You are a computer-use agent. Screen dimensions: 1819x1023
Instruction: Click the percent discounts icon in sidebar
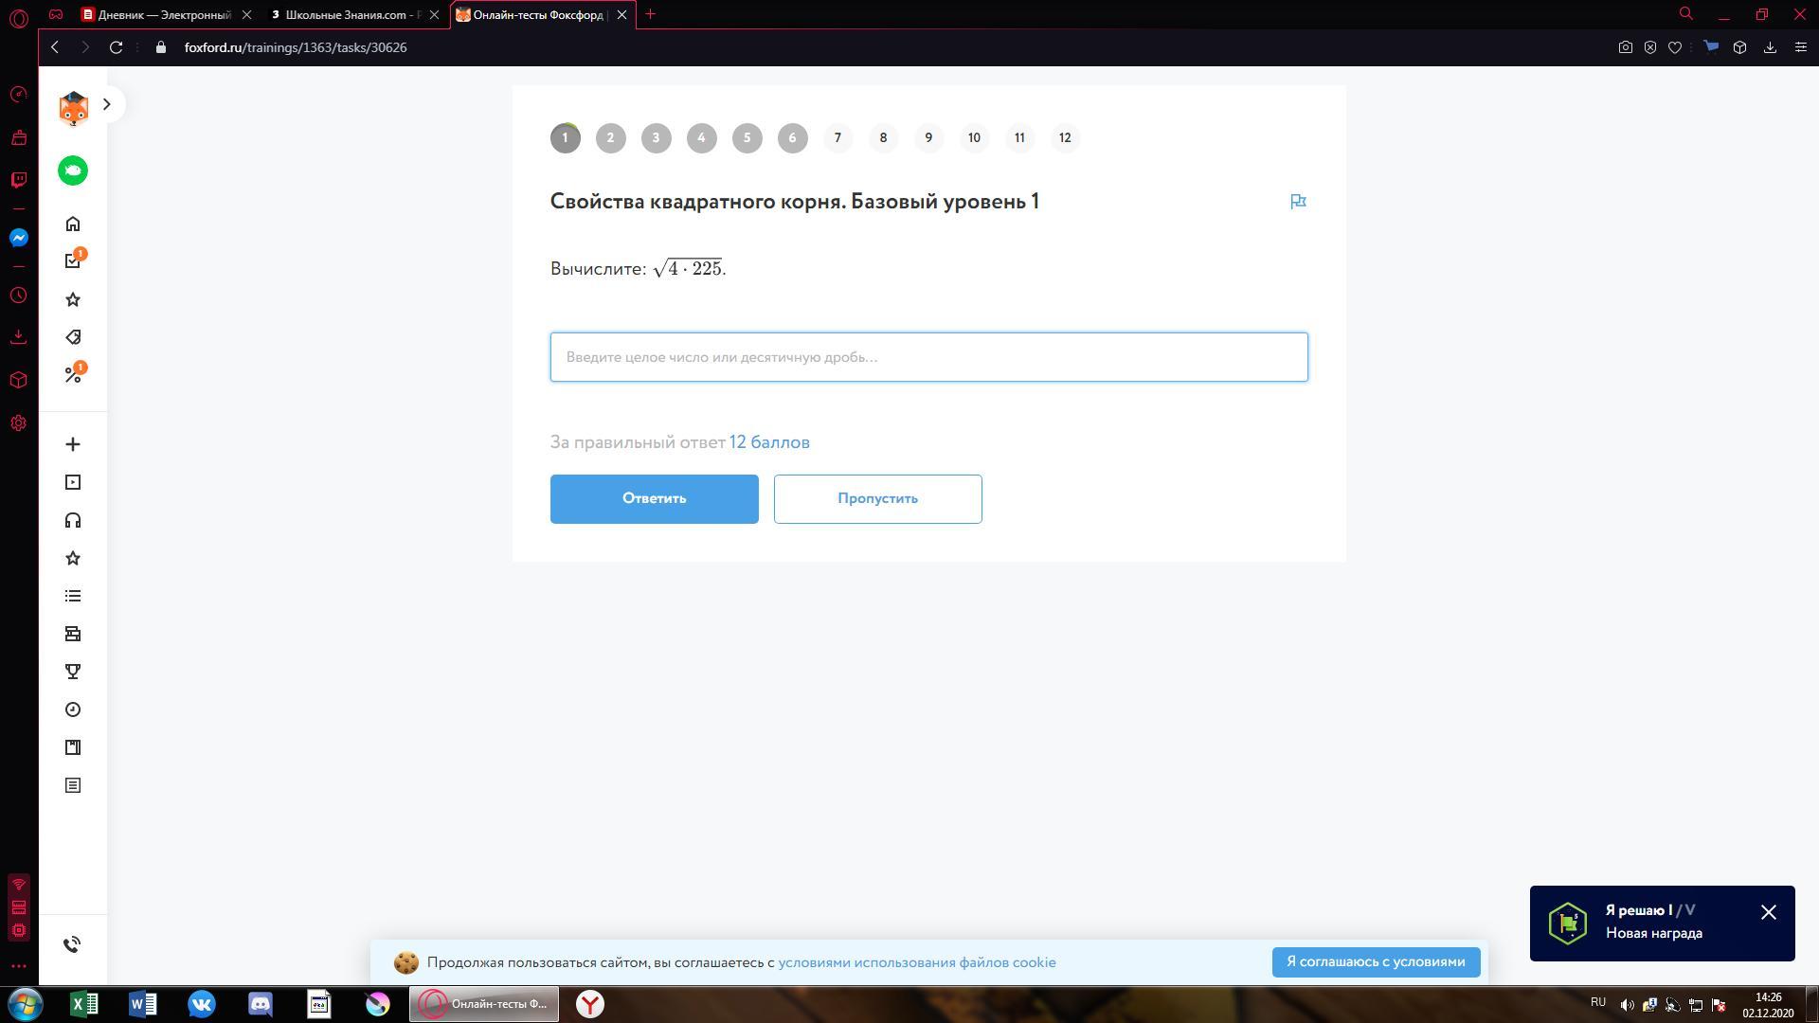(73, 375)
